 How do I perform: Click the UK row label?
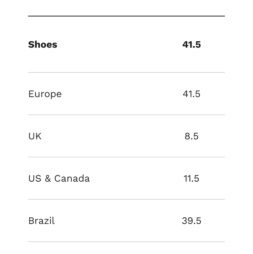click(x=35, y=136)
